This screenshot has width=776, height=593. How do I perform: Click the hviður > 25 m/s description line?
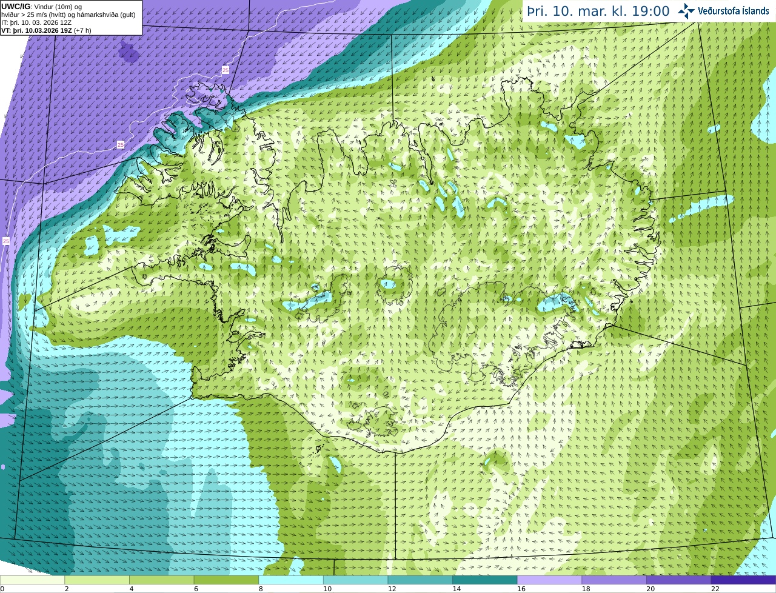tap(69, 15)
